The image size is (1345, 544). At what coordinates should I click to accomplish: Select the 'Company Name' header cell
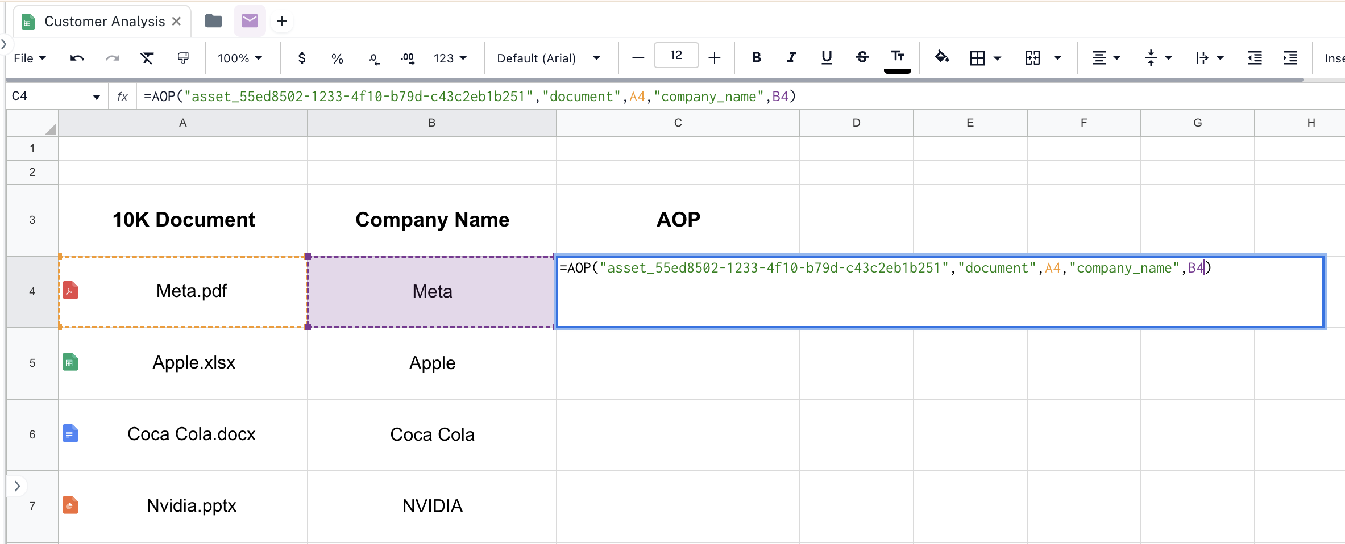(x=432, y=220)
